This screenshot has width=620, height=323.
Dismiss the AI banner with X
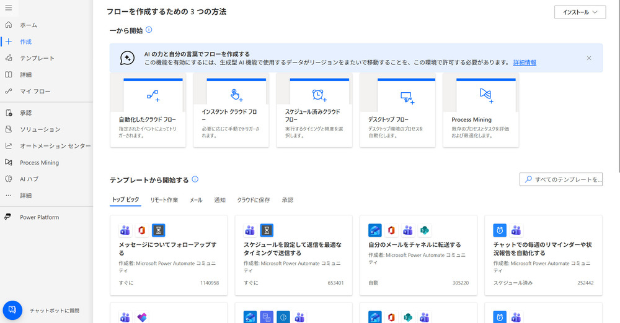click(589, 58)
